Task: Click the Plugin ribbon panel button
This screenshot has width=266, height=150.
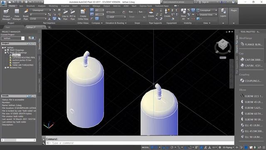Action: tap(234, 10)
